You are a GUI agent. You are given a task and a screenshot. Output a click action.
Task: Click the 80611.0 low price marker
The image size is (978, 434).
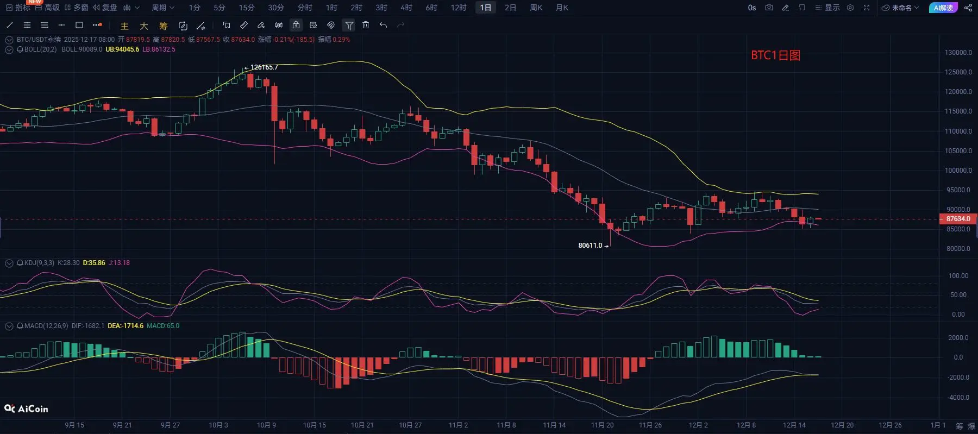point(593,246)
